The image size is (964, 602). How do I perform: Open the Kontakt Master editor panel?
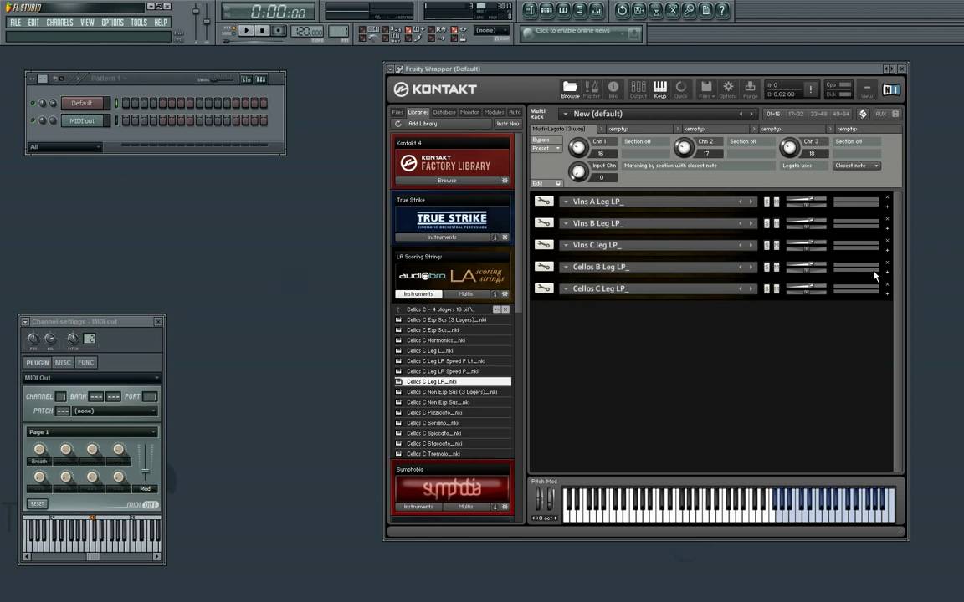(x=592, y=89)
